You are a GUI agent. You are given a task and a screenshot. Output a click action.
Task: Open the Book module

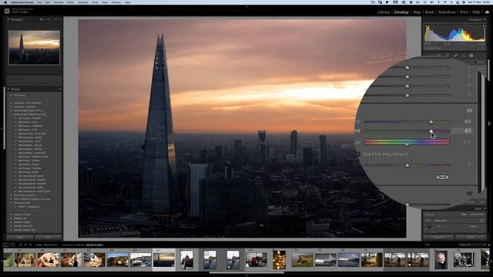pyautogui.click(x=429, y=12)
